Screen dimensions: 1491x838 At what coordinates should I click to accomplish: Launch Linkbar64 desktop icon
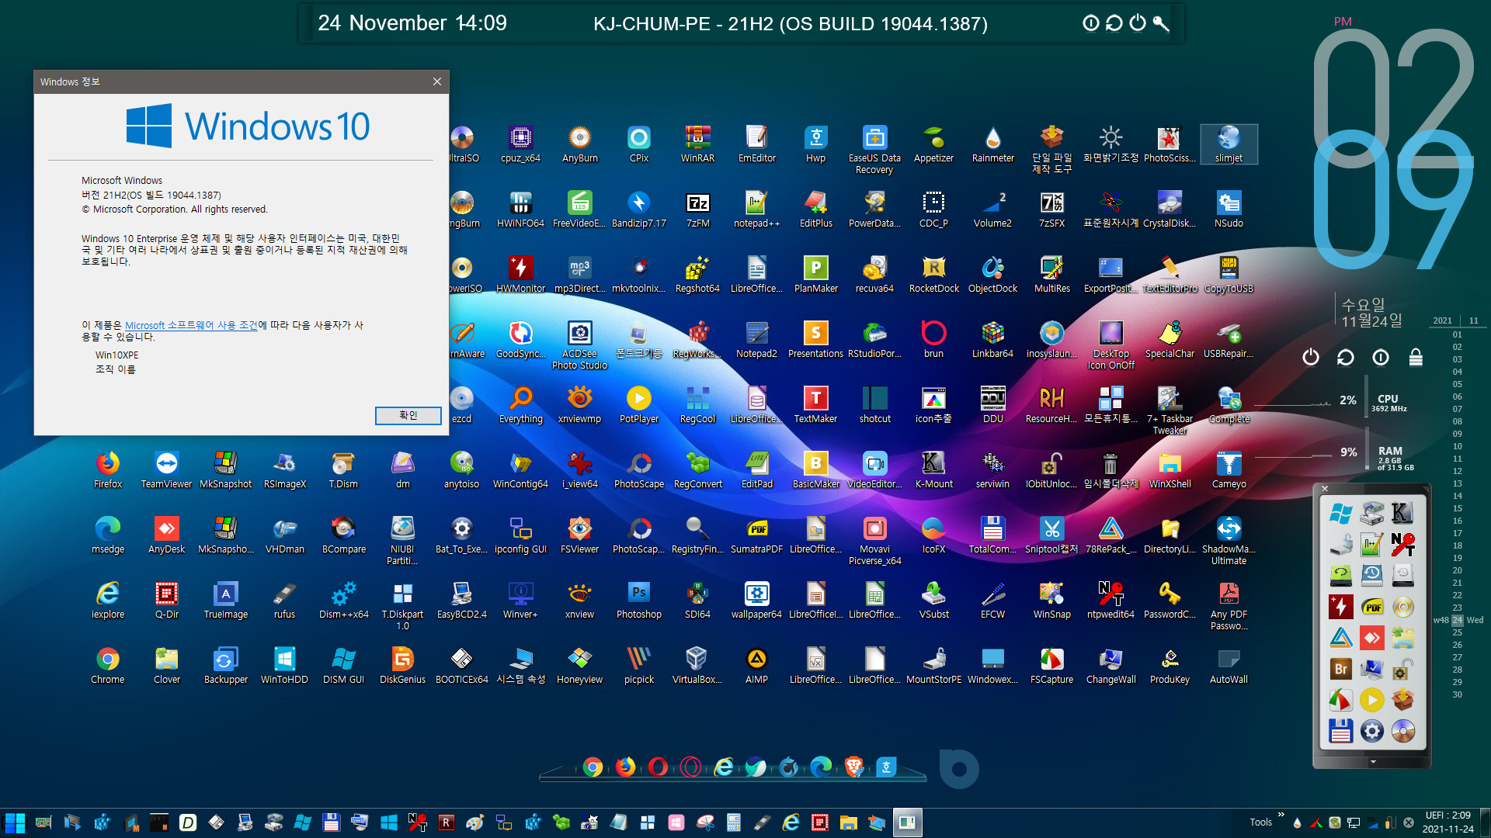coord(992,340)
